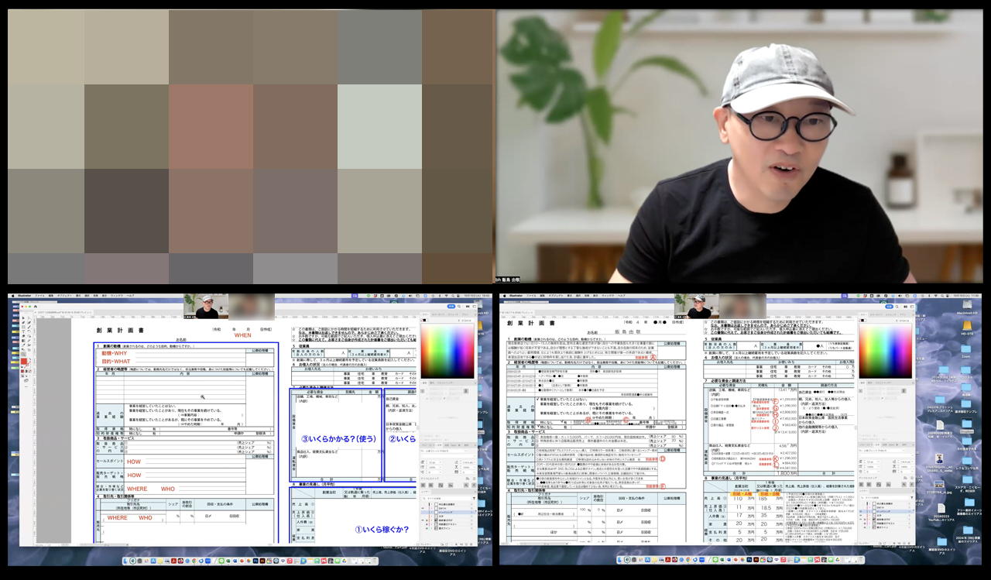Image resolution: width=991 pixels, height=580 pixels.
Task: Open Photoshop from the right screen's Dock
Action: coord(749,561)
